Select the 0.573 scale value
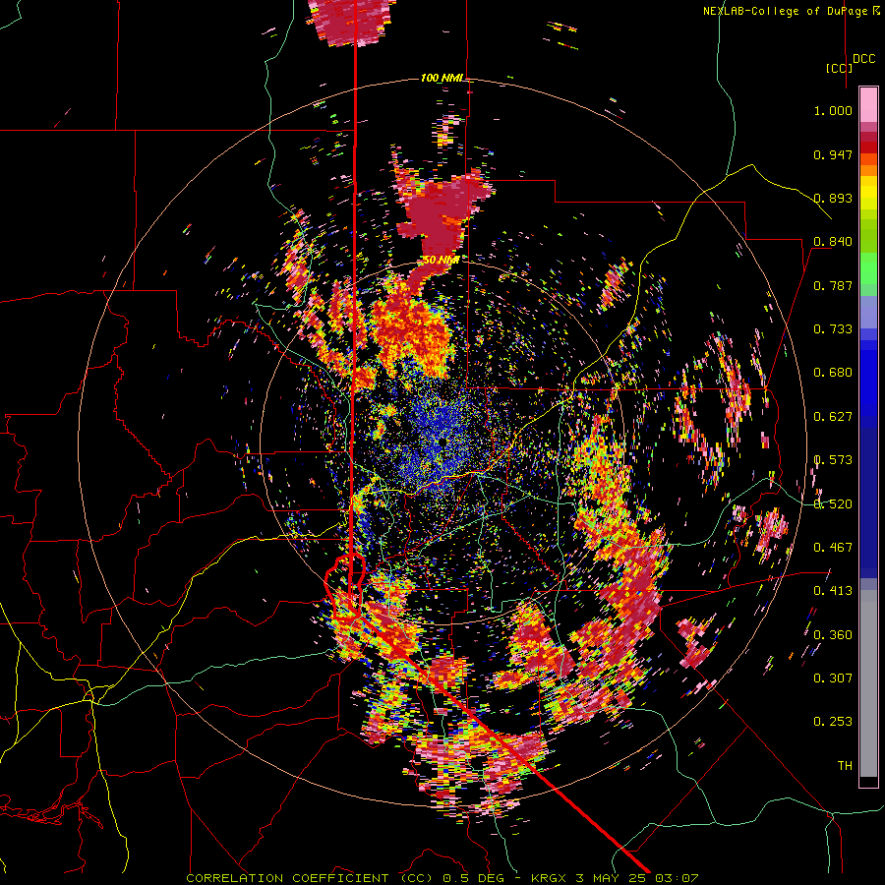This screenshot has width=885, height=885. coord(833,460)
